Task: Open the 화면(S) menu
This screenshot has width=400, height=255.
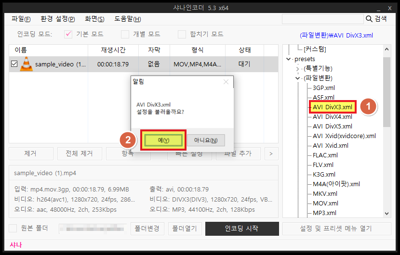Action: pos(94,19)
